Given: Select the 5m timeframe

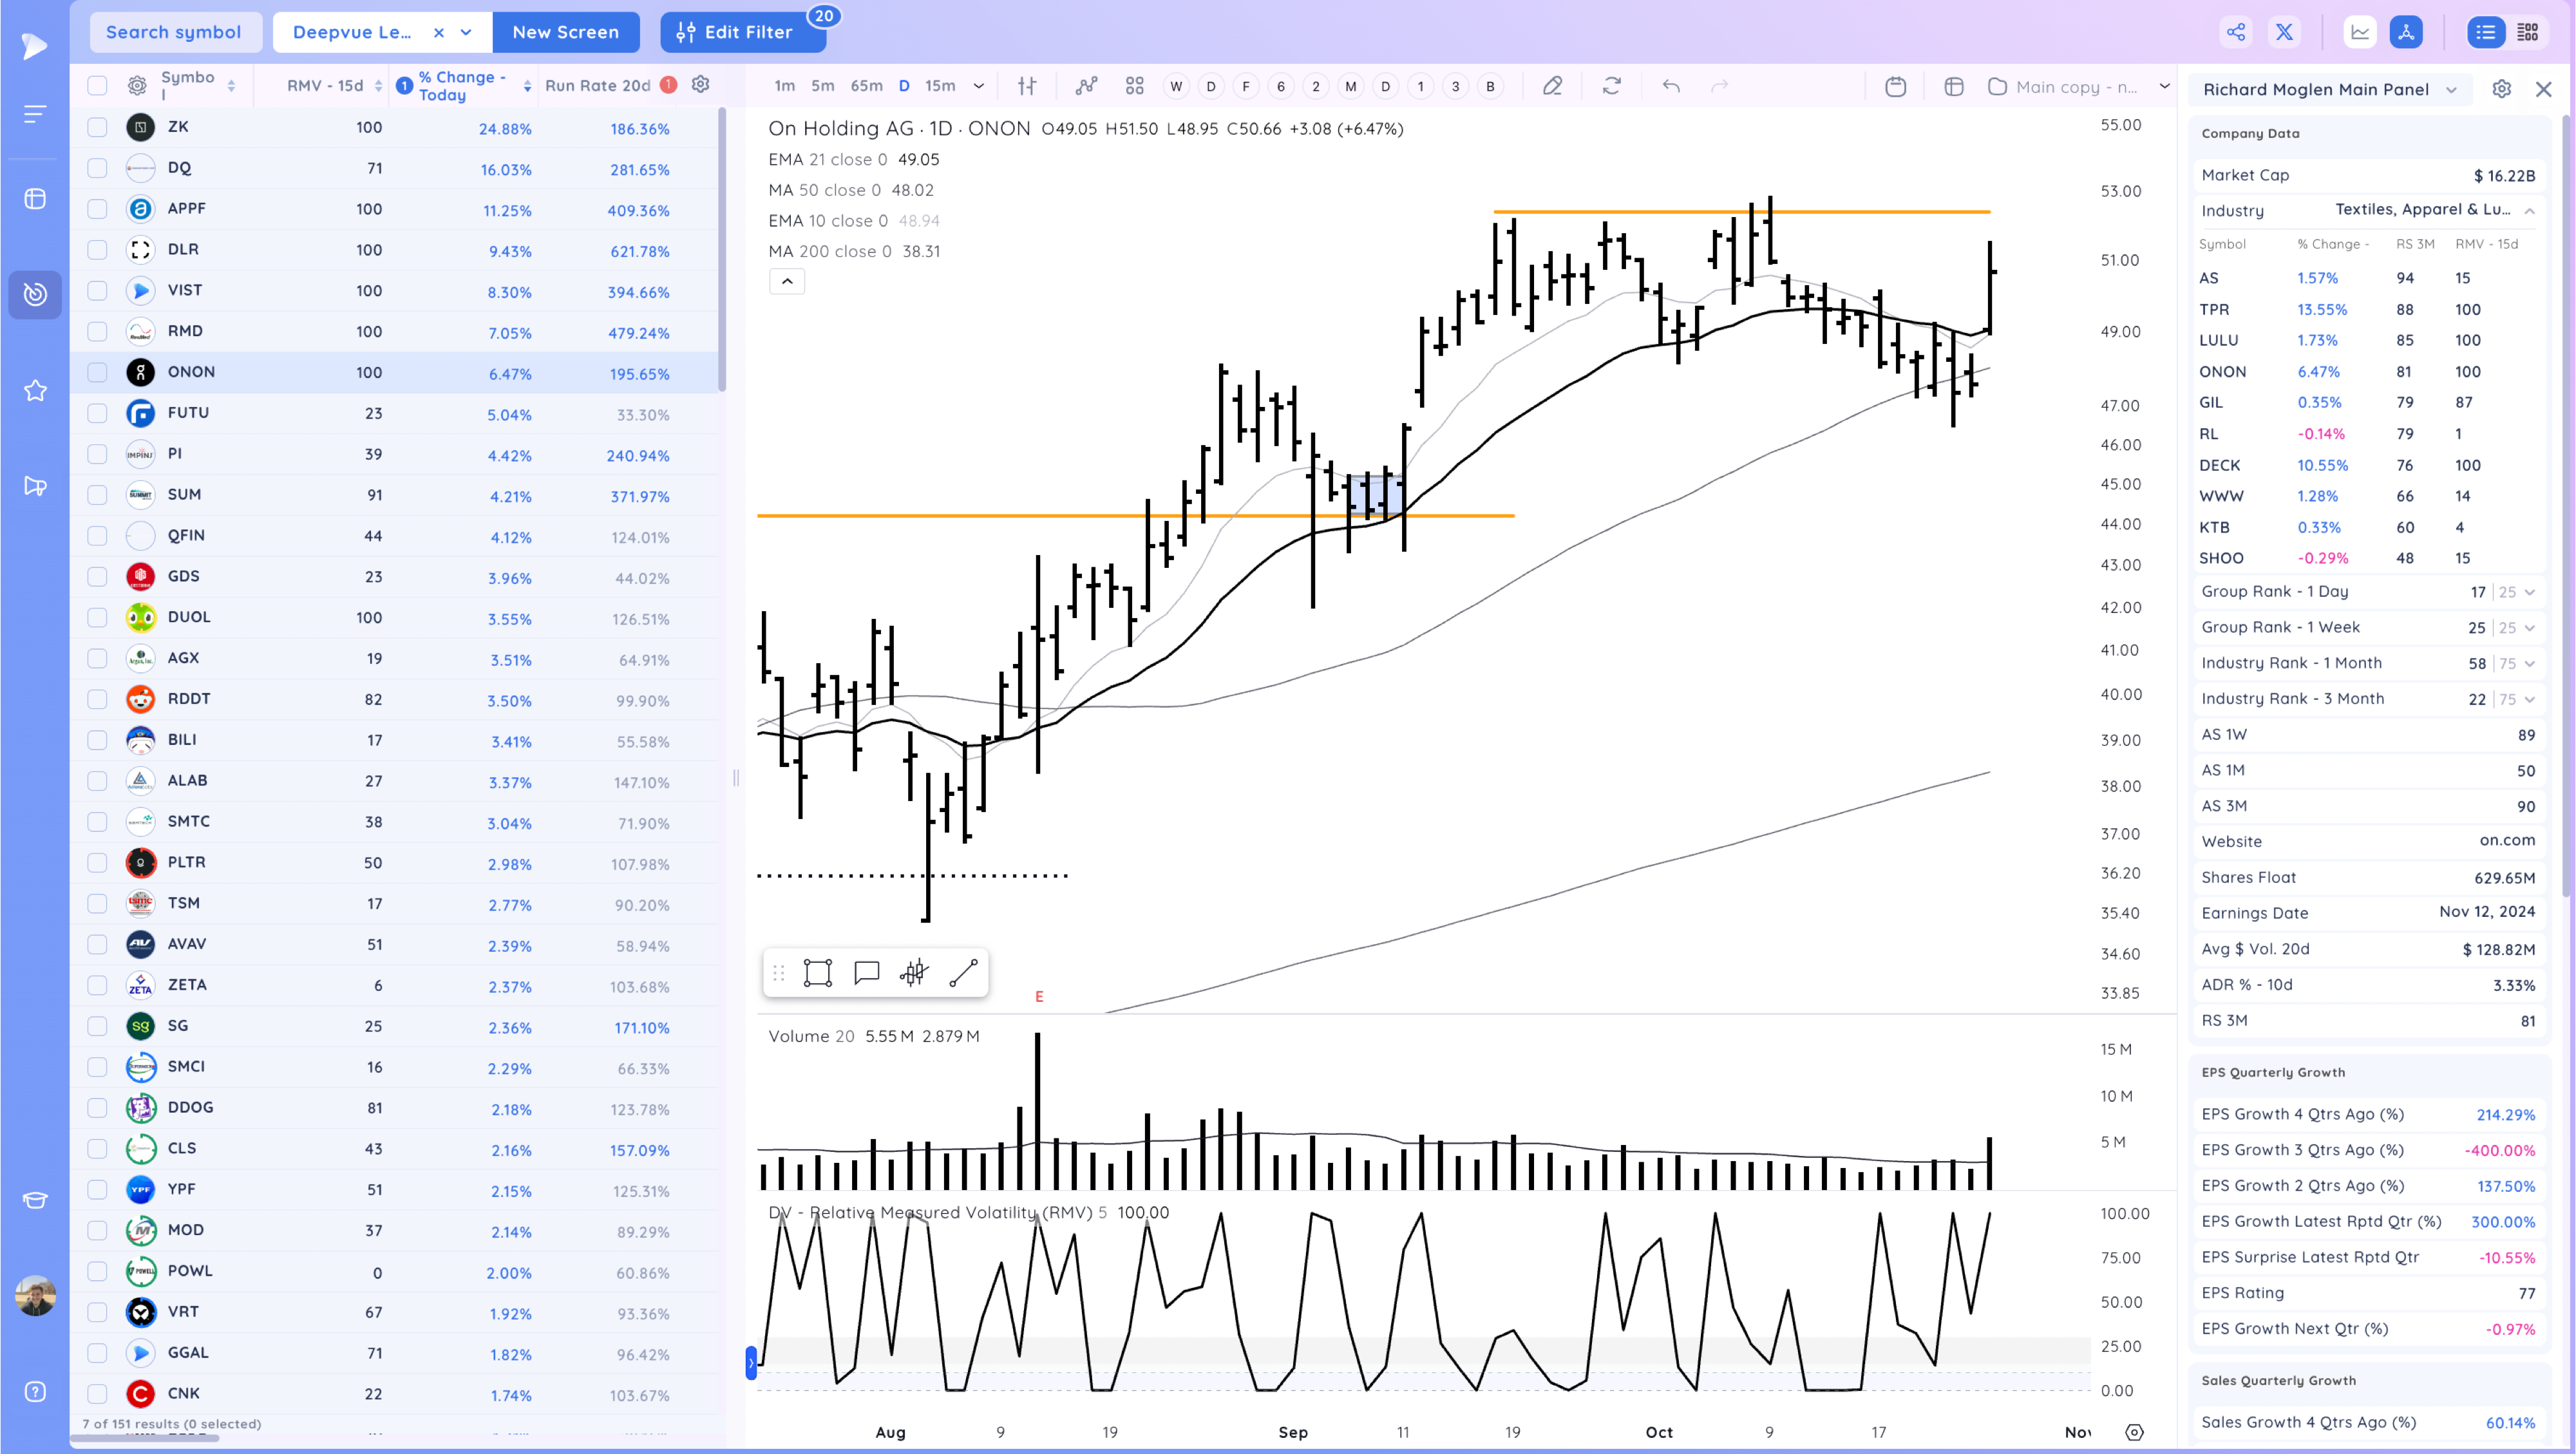Looking at the screenshot, I should (x=822, y=86).
